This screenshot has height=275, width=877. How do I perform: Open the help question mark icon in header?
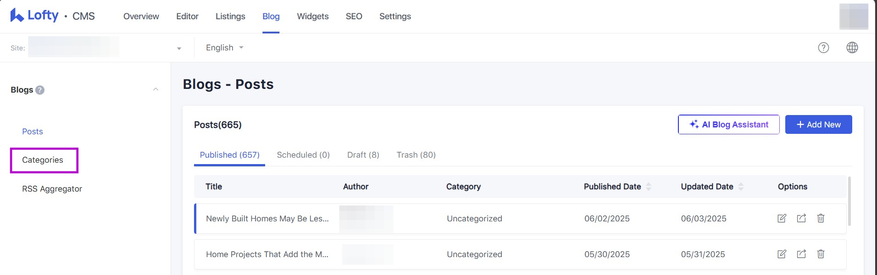823,48
